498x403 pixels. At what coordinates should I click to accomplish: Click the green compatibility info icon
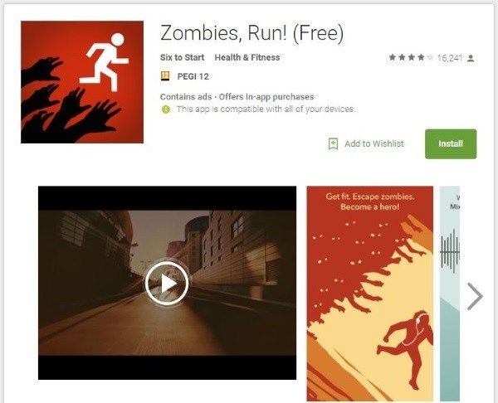(x=166, y=109)
